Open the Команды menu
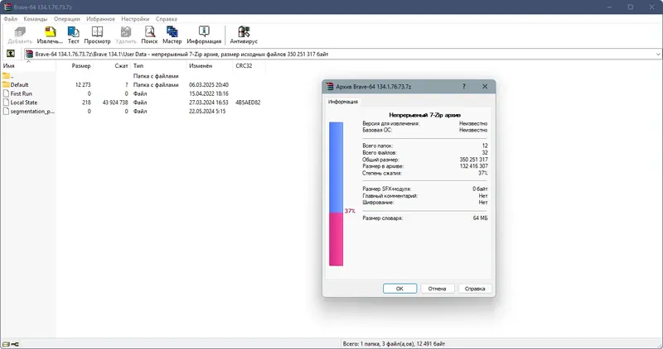This screenshot has width=663, height=349. pos(36,19)
